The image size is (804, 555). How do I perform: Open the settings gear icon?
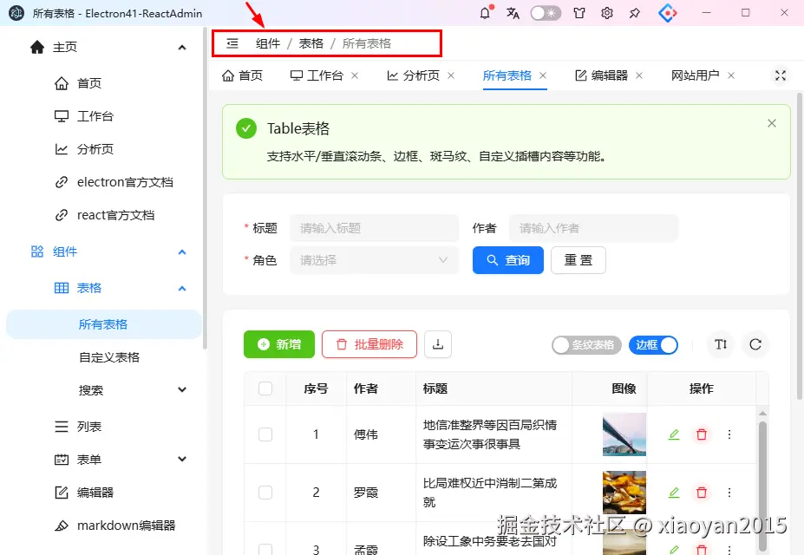607,13
